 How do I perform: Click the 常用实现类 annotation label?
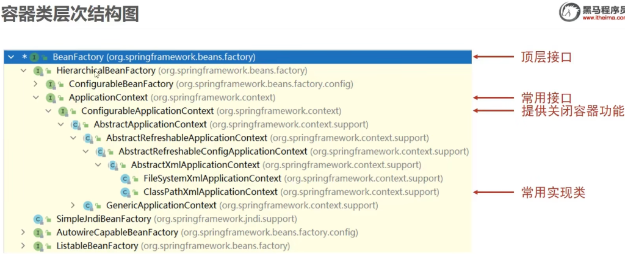click(552, 192)
